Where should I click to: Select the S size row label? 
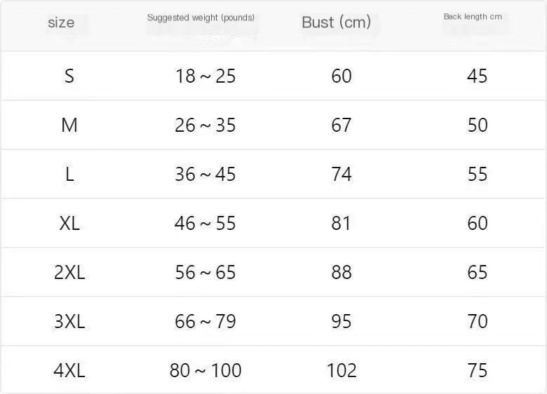coord(69,76)
